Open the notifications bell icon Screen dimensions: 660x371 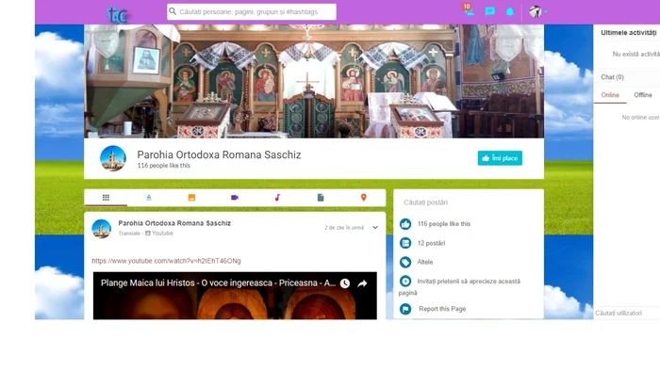point(510,11)
